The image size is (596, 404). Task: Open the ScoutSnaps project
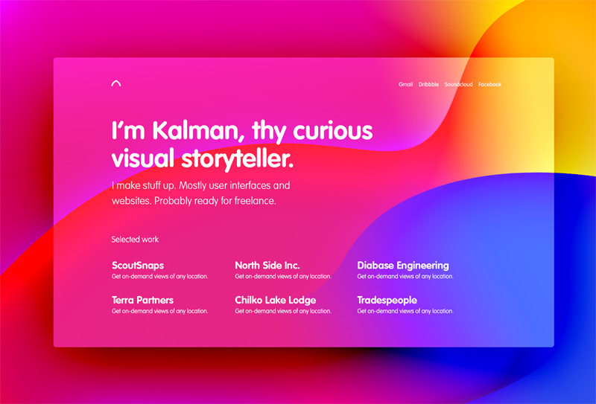[138, 265]
